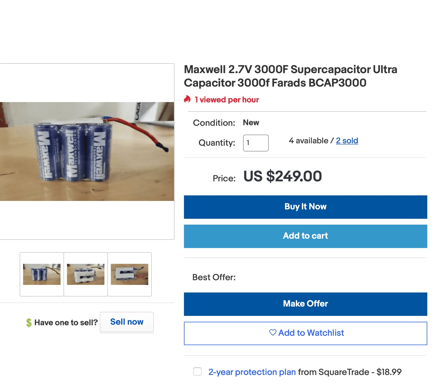Click the Sell now button
This screenshot has height=389, width=434.
click(127, 322)
